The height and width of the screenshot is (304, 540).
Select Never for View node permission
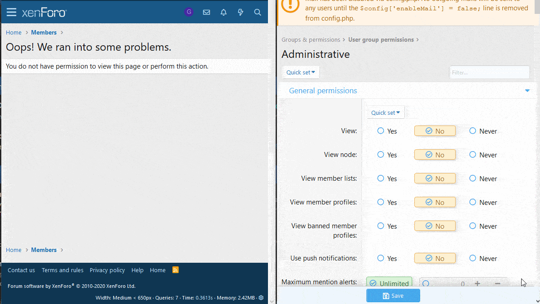473,155
